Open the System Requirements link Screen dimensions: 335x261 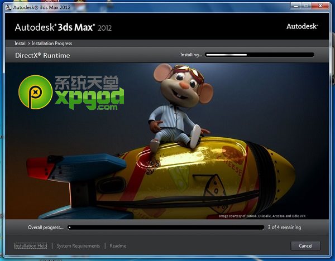pos(78,245)
